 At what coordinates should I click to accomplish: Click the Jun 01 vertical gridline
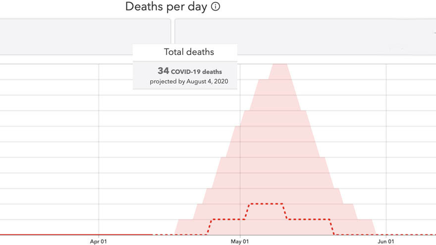click(386, 148)
